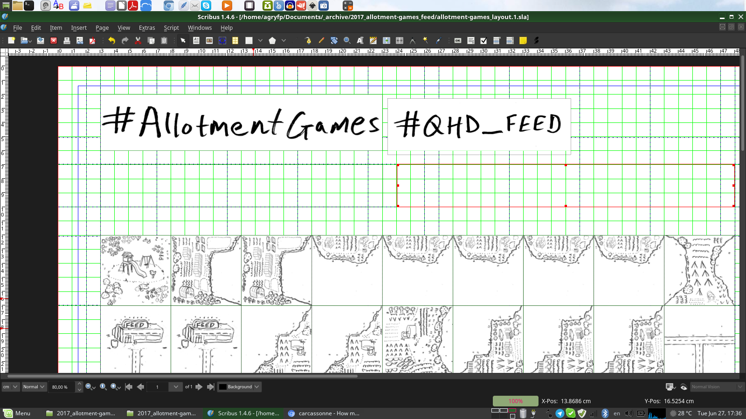Undo the last action

point(111,41)
